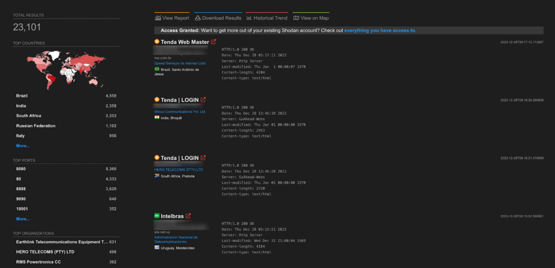Click the 23,101 total results number
The image size is (555, 268).
click(x=27, y=27)
